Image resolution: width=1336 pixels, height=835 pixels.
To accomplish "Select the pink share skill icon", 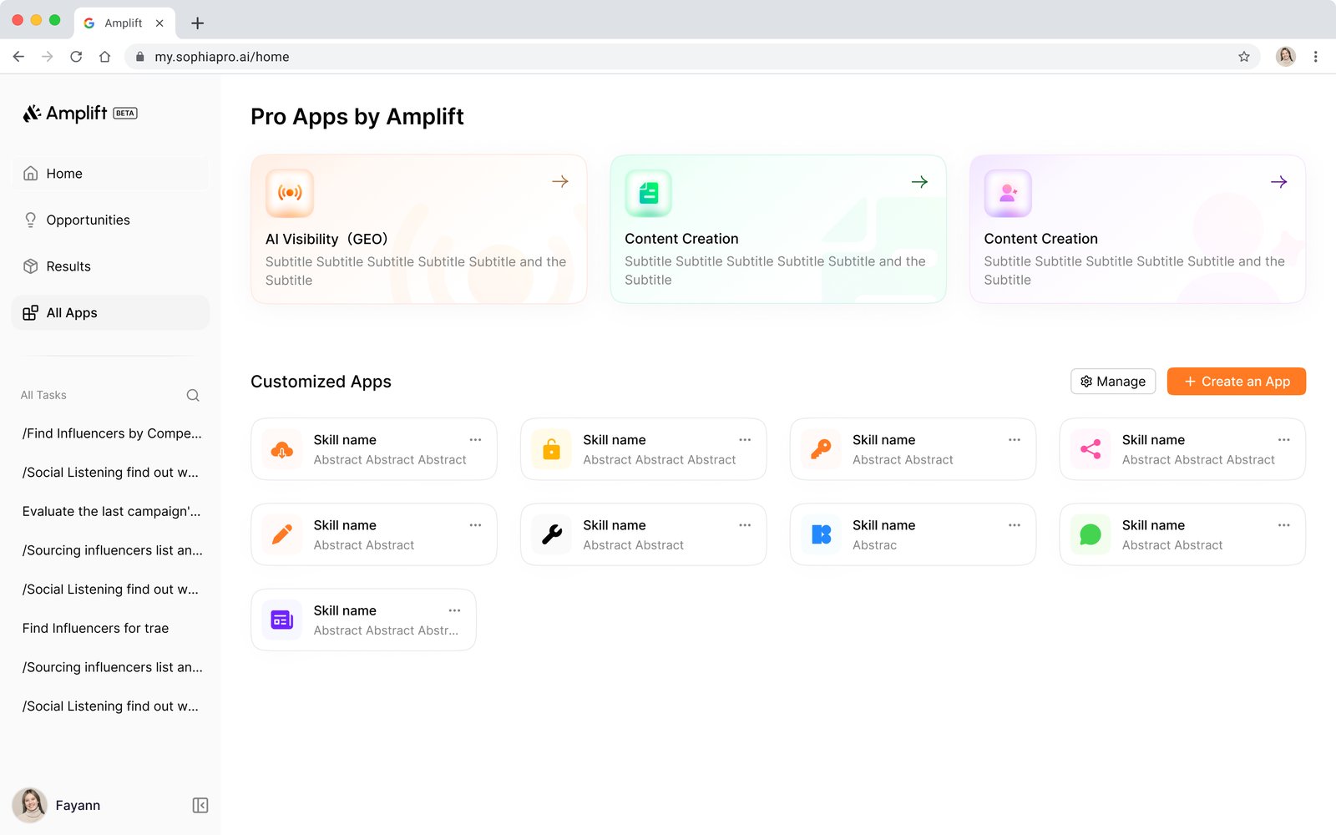I will pyautogui.click(x=1091, y=449).
